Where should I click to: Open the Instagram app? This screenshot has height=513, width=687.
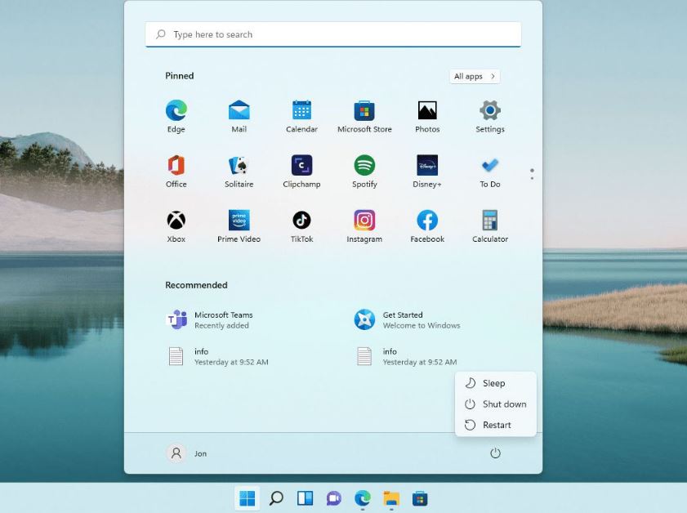pyautogui.click(x=364, y=221)
